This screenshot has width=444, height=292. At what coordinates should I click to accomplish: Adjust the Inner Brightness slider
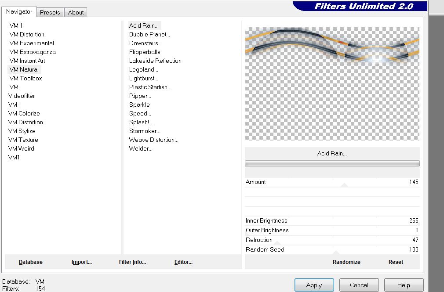(x=332, y=221)
